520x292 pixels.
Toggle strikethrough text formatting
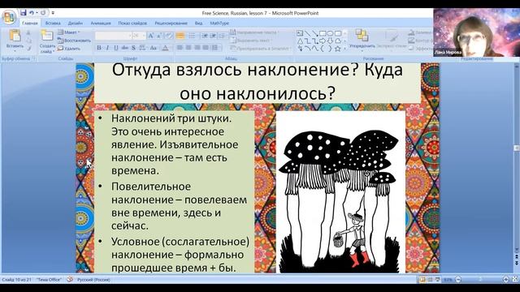coord(124,48)
